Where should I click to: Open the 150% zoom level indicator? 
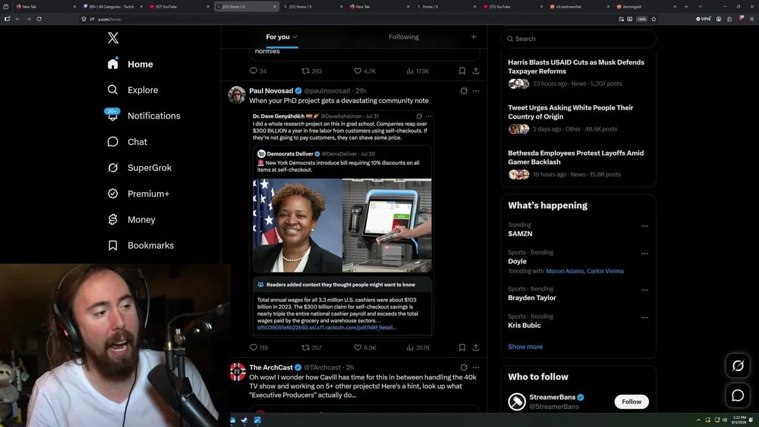[x=641, y=19]
